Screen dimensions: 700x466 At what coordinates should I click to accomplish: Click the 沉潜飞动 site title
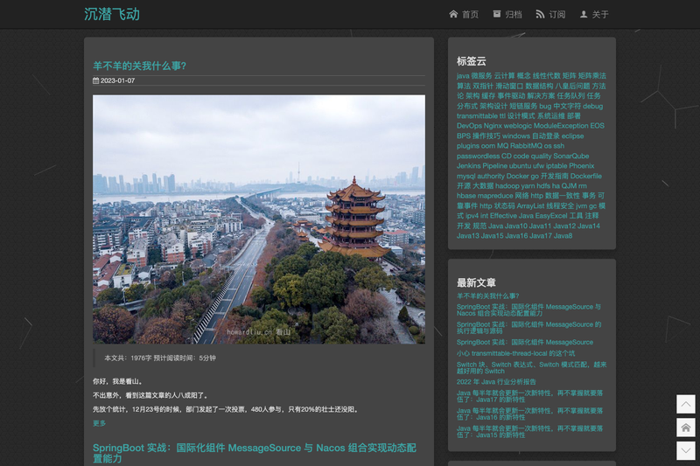[112, 14]
